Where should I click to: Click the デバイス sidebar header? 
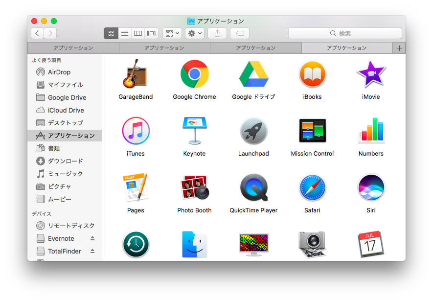click(x=42, y=214)
